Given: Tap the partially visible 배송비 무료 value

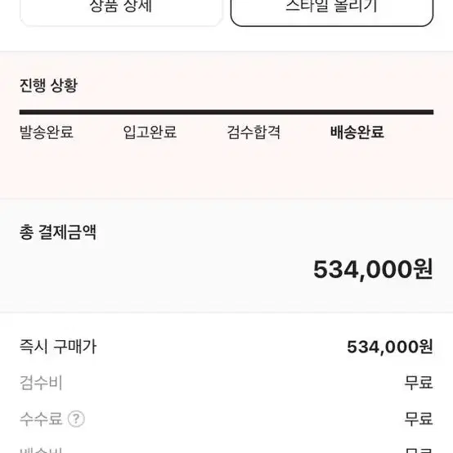Looking at the screenshot, I should (419, 450).
